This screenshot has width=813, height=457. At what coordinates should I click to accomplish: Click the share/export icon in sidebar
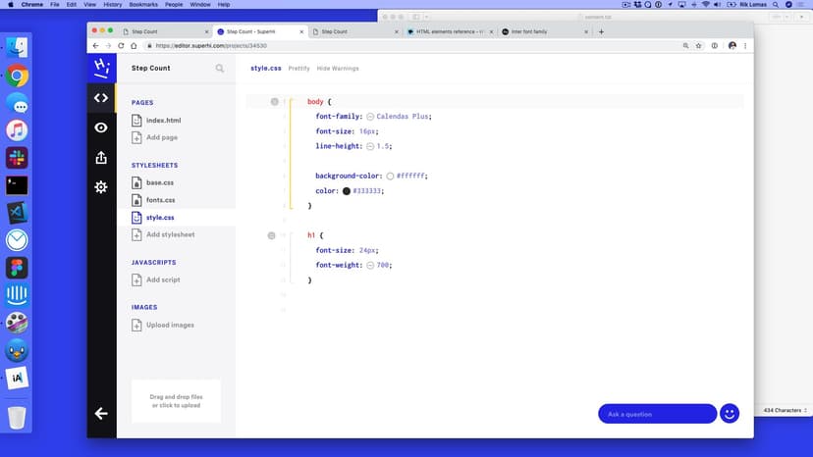point(101,157)
